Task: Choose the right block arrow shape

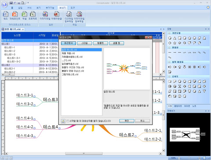Action: click(x=170, y=67)
